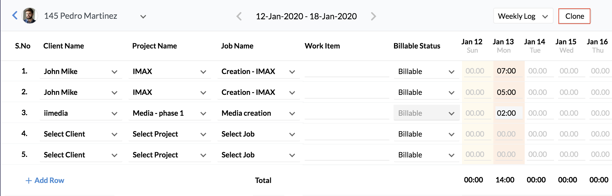The width and height of the screenshot is (612, 196).
Task: Open row 5 Select Job dropdown
Action: (x=258, y=155)
